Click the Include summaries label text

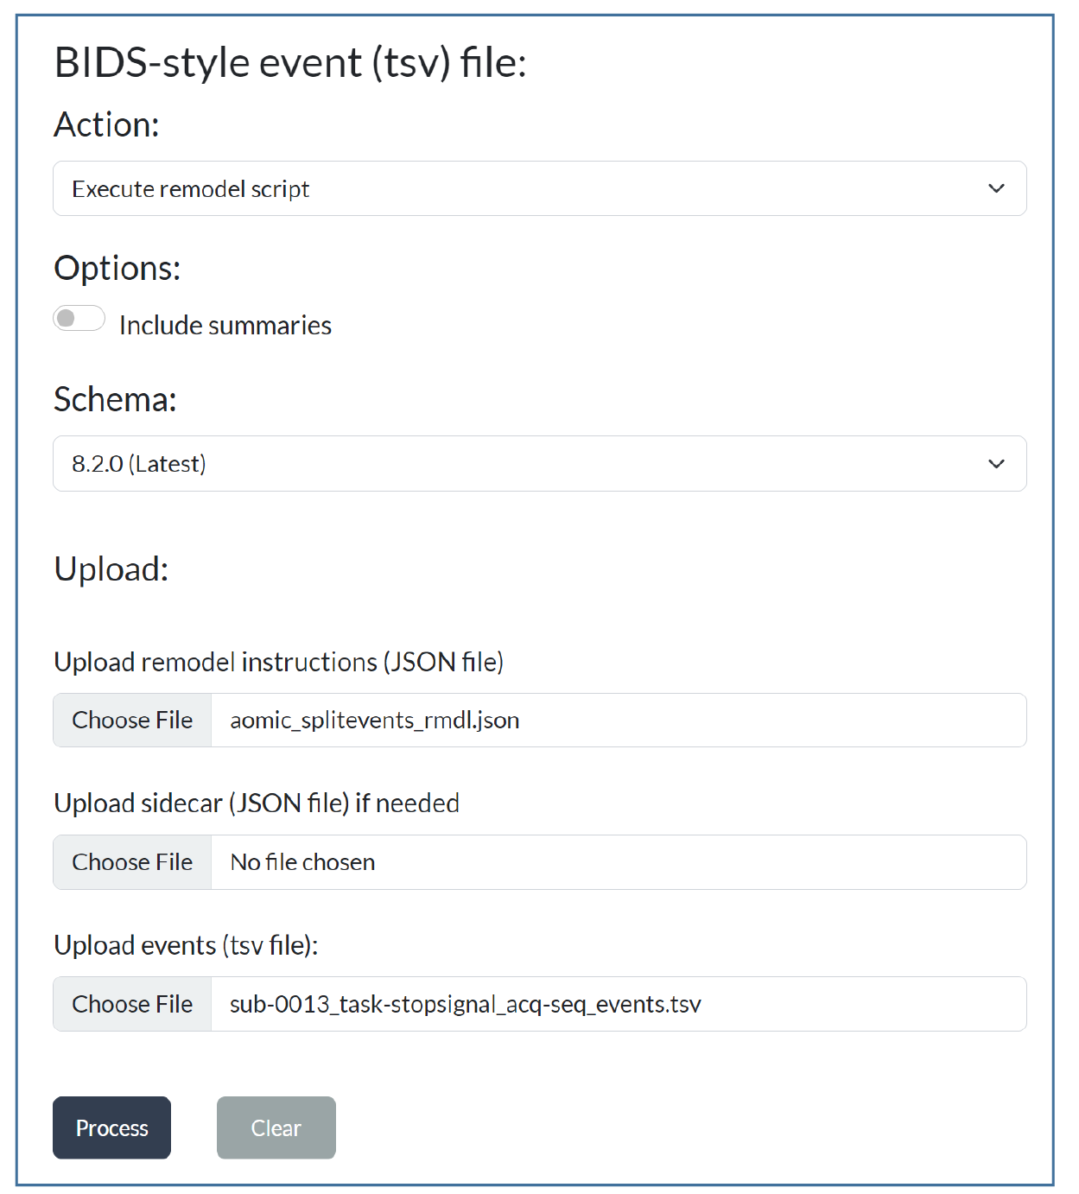(x=225, y=326)
